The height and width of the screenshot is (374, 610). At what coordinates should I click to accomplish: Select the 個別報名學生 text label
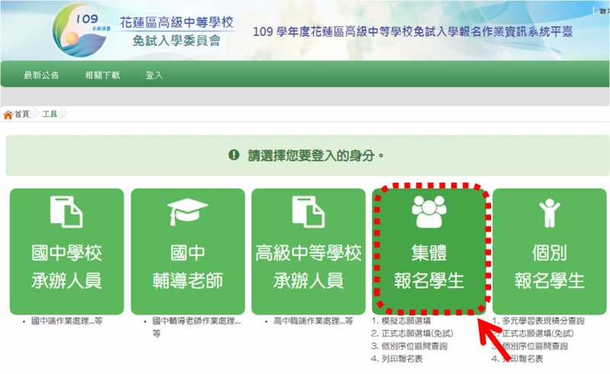pos(549,267)
